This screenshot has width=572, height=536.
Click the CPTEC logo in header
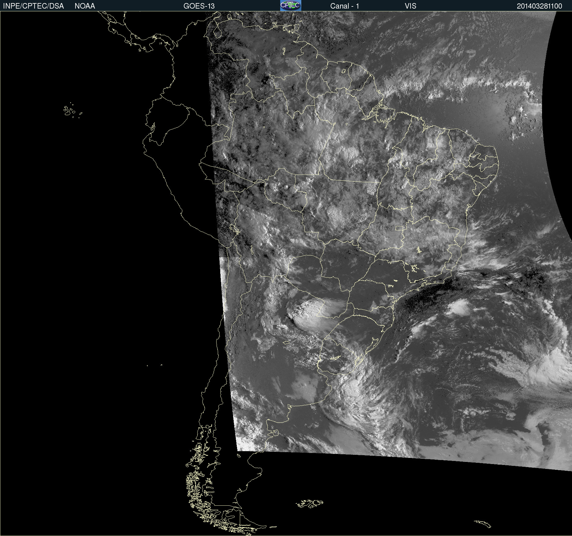[x=291, y=5]
